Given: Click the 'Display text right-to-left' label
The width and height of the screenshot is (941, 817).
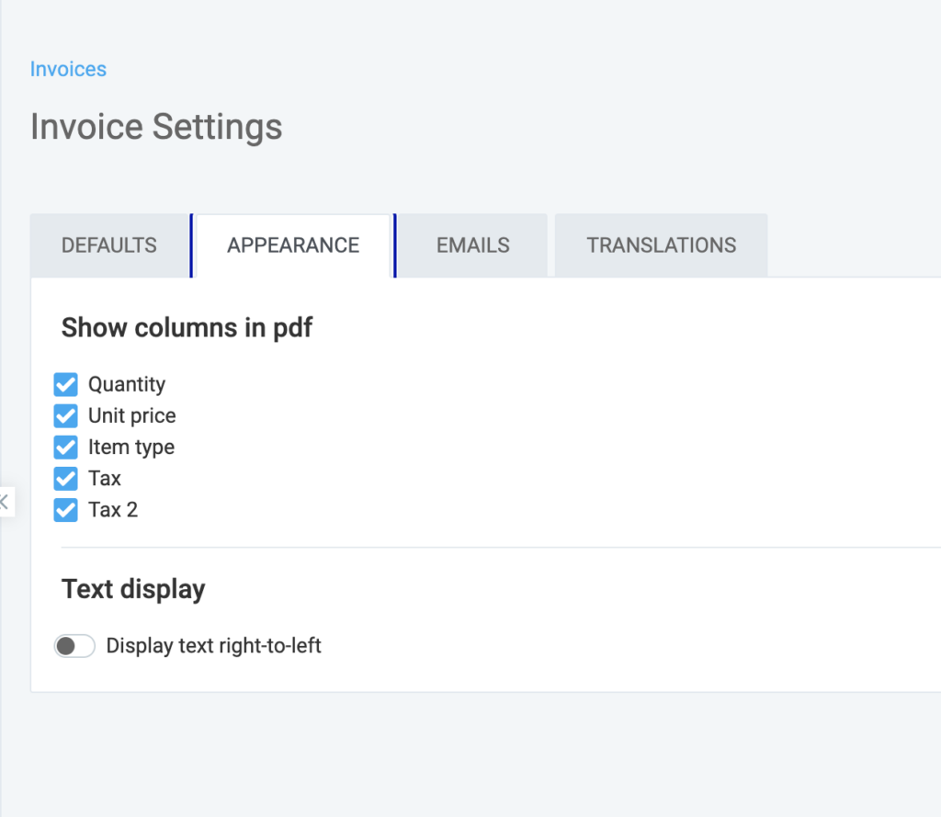Looking at the screenshot, I should tap(214, 646).
